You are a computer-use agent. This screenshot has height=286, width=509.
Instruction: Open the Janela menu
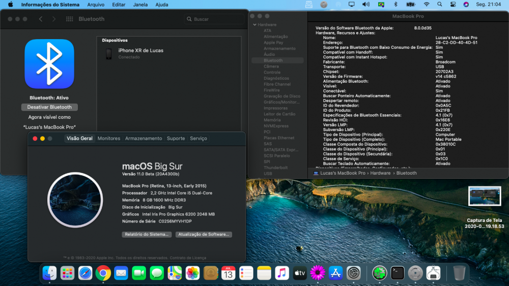click(140, 5)
